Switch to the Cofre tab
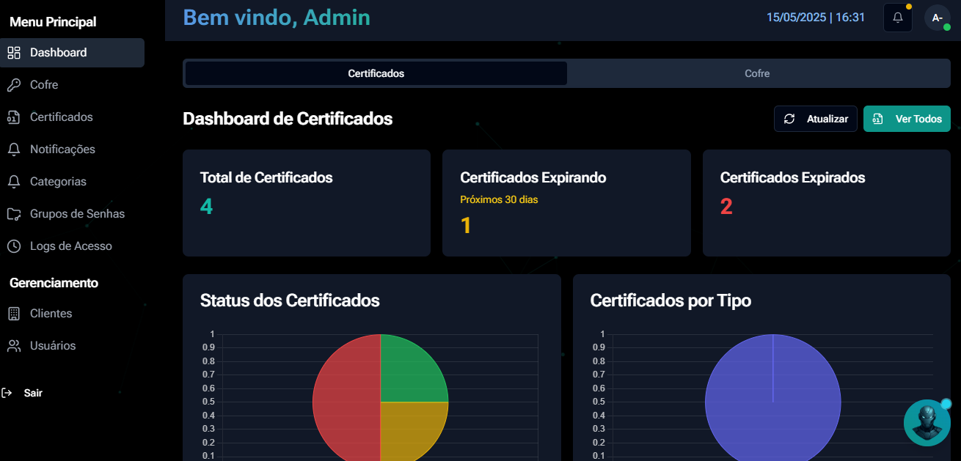The image size is (961, 461). tap(757, 73)
